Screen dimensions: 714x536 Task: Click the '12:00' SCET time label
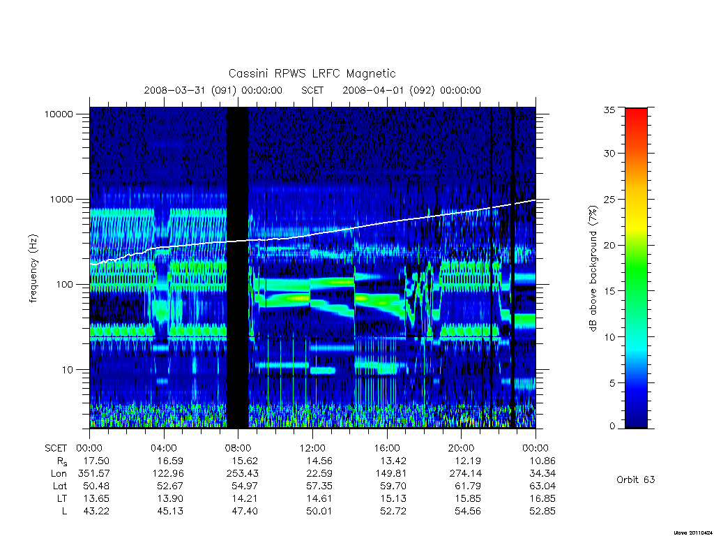point(312,448)
